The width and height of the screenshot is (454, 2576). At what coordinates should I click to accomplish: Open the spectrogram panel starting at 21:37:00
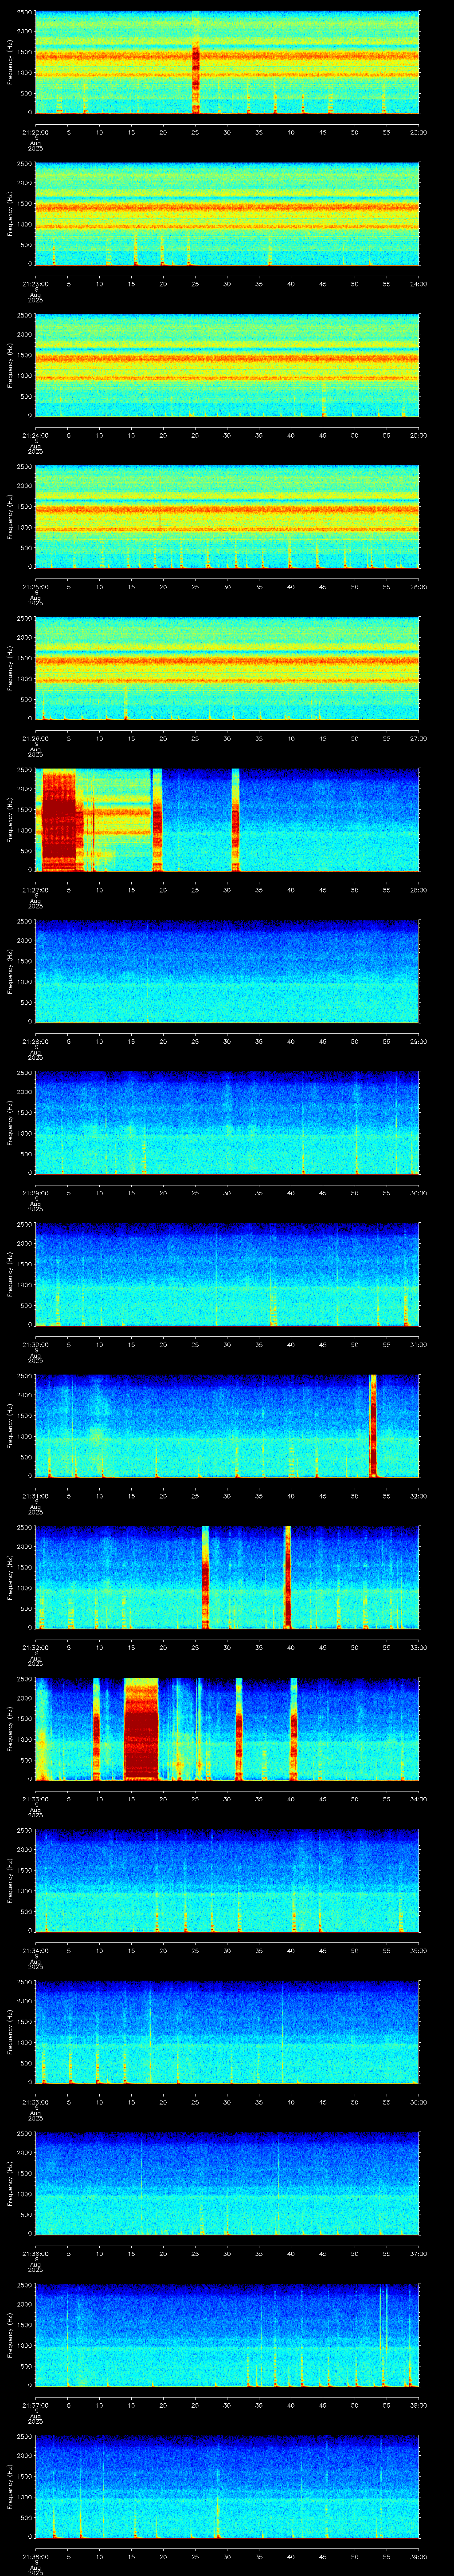click(x=227, y=2334)
